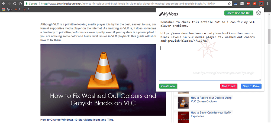Open the red extension with badge 1

click(x=248, y=4)
